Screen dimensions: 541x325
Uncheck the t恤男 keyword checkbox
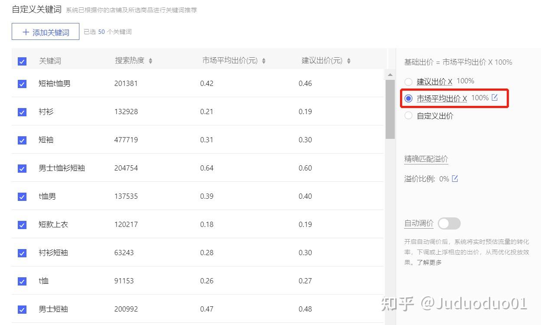tap(22, 197)
